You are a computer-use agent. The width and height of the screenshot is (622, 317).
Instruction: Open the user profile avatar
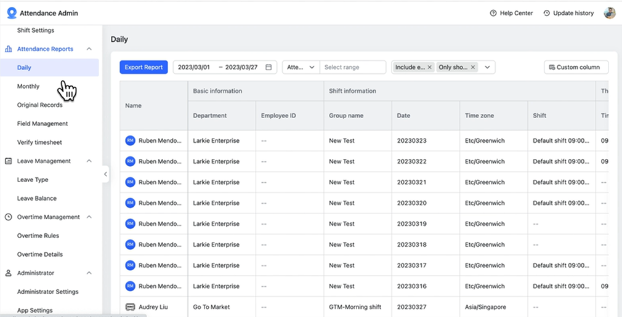coord(609,13)
